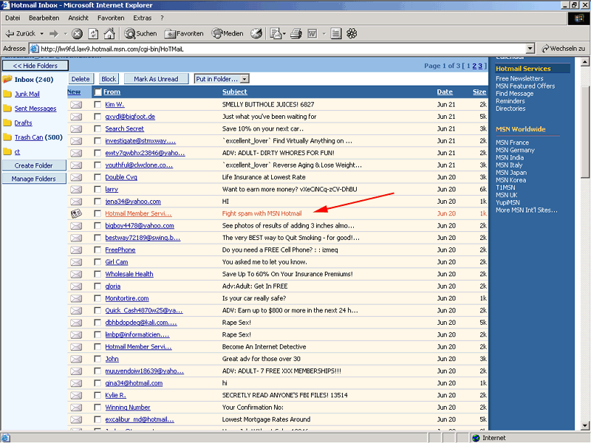Click the Junk Mail folder icon
Viewport: 591px width, 443px height.
[x=7, y=94]
